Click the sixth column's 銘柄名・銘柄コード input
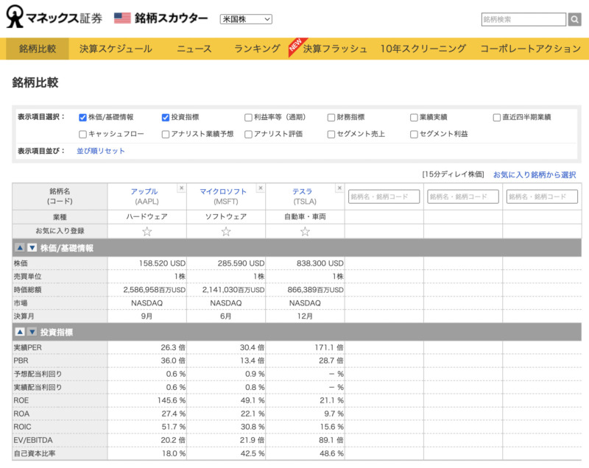The height and width of the screenshot is (468, 589). [x=542, y=196]
